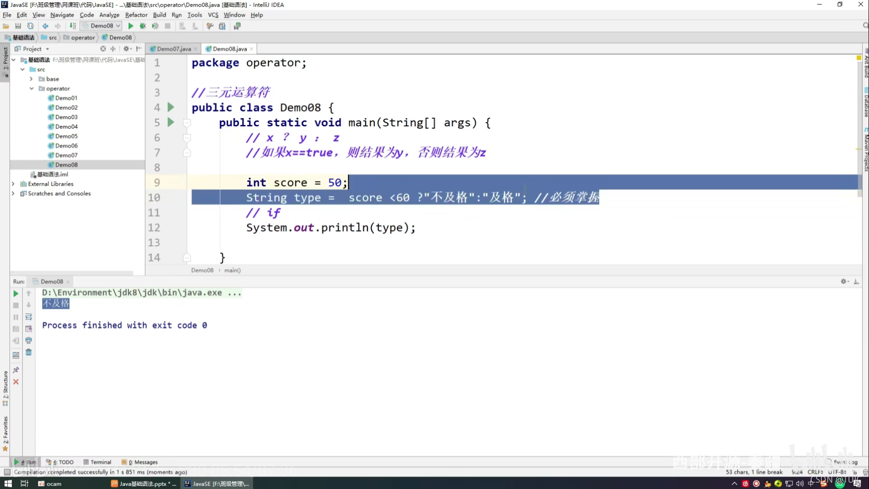The width and height of the screenshot is (869, 489).
Task: Toggle the TODO panel tab
Action: pyautogui.click(x=62, y=461)
